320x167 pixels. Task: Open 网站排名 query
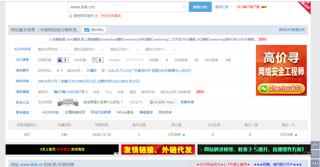[165, 112]
